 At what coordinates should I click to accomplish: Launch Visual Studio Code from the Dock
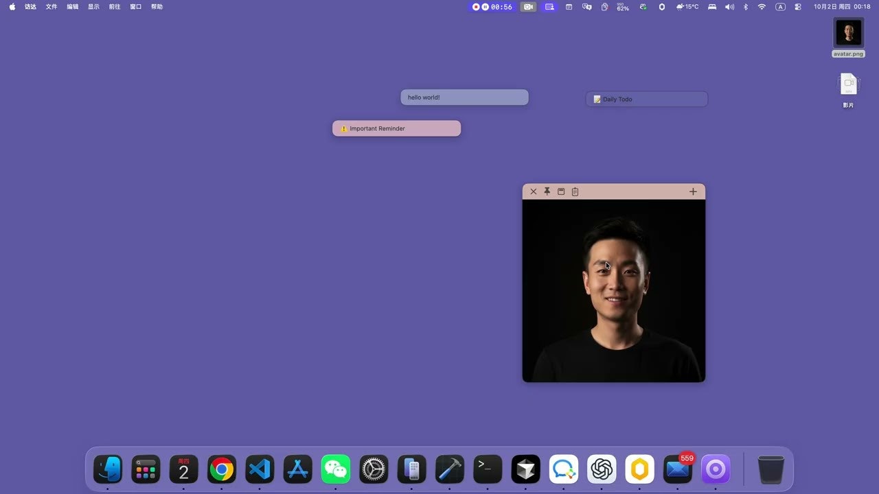[259, 469]
